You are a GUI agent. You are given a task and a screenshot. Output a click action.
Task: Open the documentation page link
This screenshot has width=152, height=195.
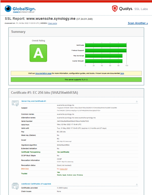(x=43, y=73)
